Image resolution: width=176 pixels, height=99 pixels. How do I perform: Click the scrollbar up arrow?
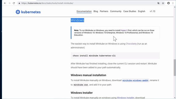click(x=175, y=7)
